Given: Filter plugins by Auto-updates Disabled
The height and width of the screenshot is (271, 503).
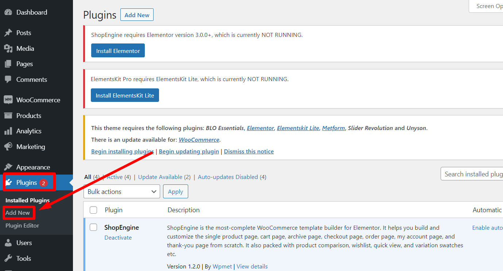Looking at the screenshot, I should pyautogui.click(x=228, y=177).
